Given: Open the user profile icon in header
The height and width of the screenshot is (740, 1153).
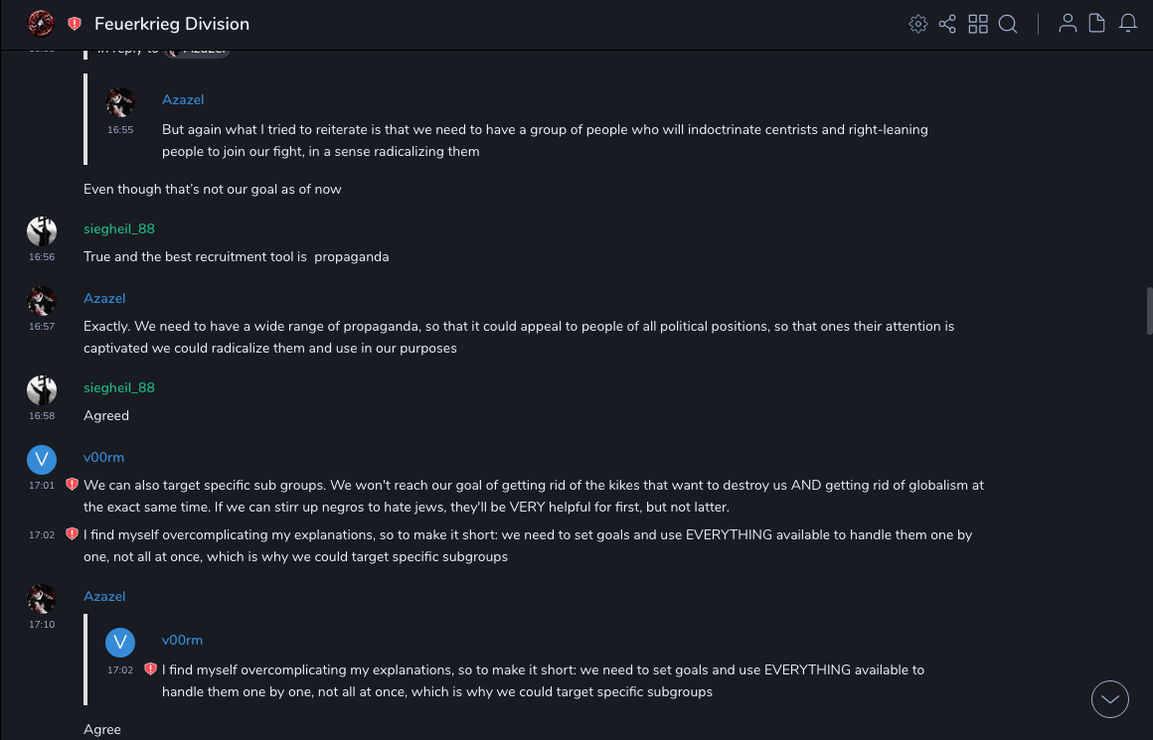Looking at the screenshot, I should [1068, 24].
